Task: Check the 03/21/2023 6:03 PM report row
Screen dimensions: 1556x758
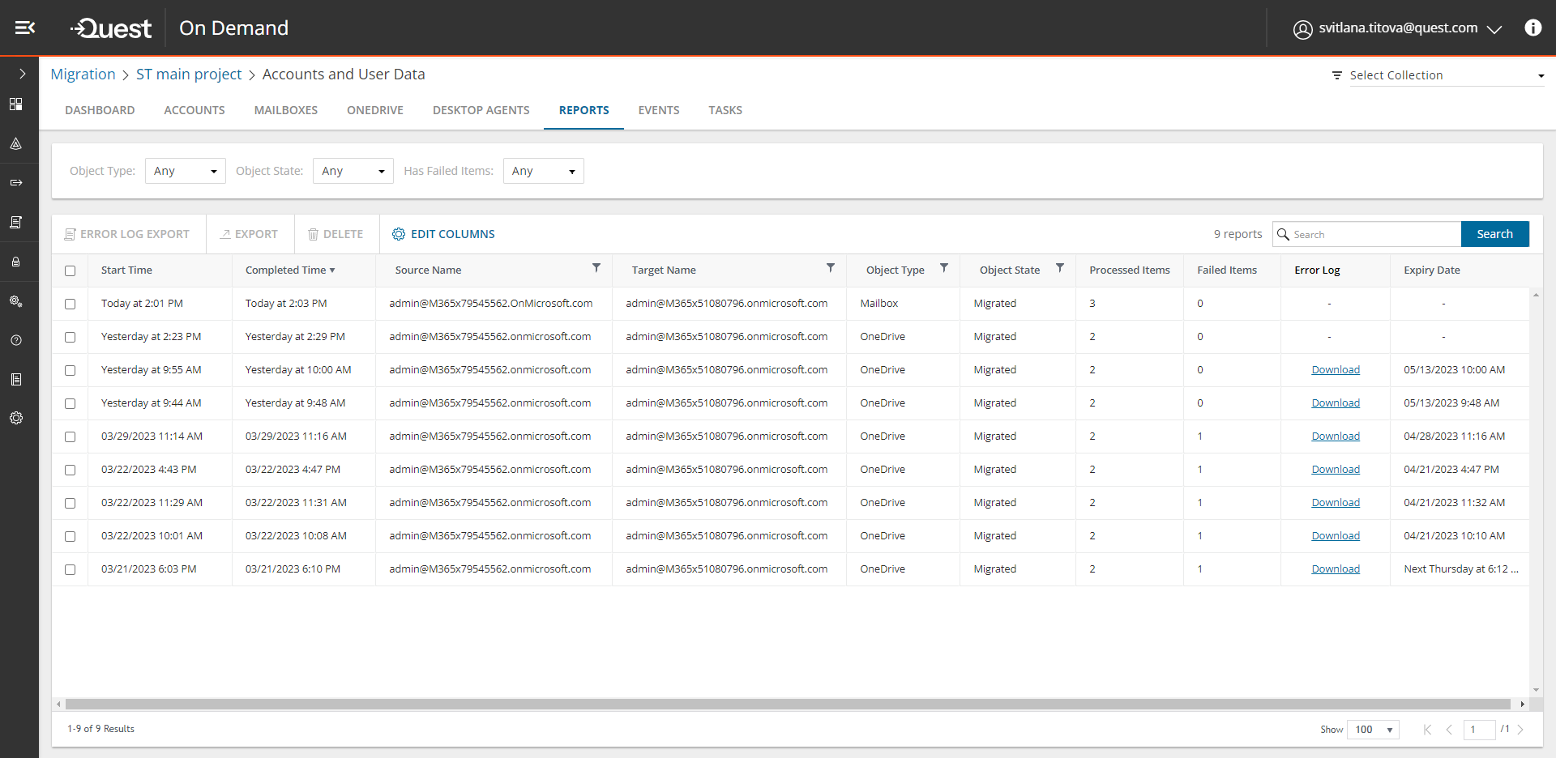Action: point(71,569)
